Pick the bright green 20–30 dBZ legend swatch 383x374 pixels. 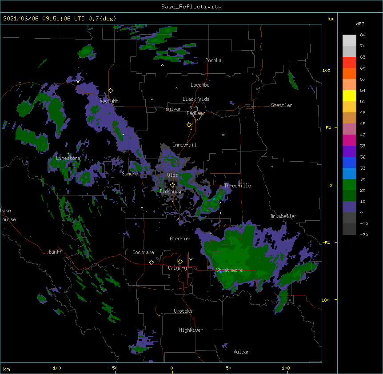pos(349,185)
